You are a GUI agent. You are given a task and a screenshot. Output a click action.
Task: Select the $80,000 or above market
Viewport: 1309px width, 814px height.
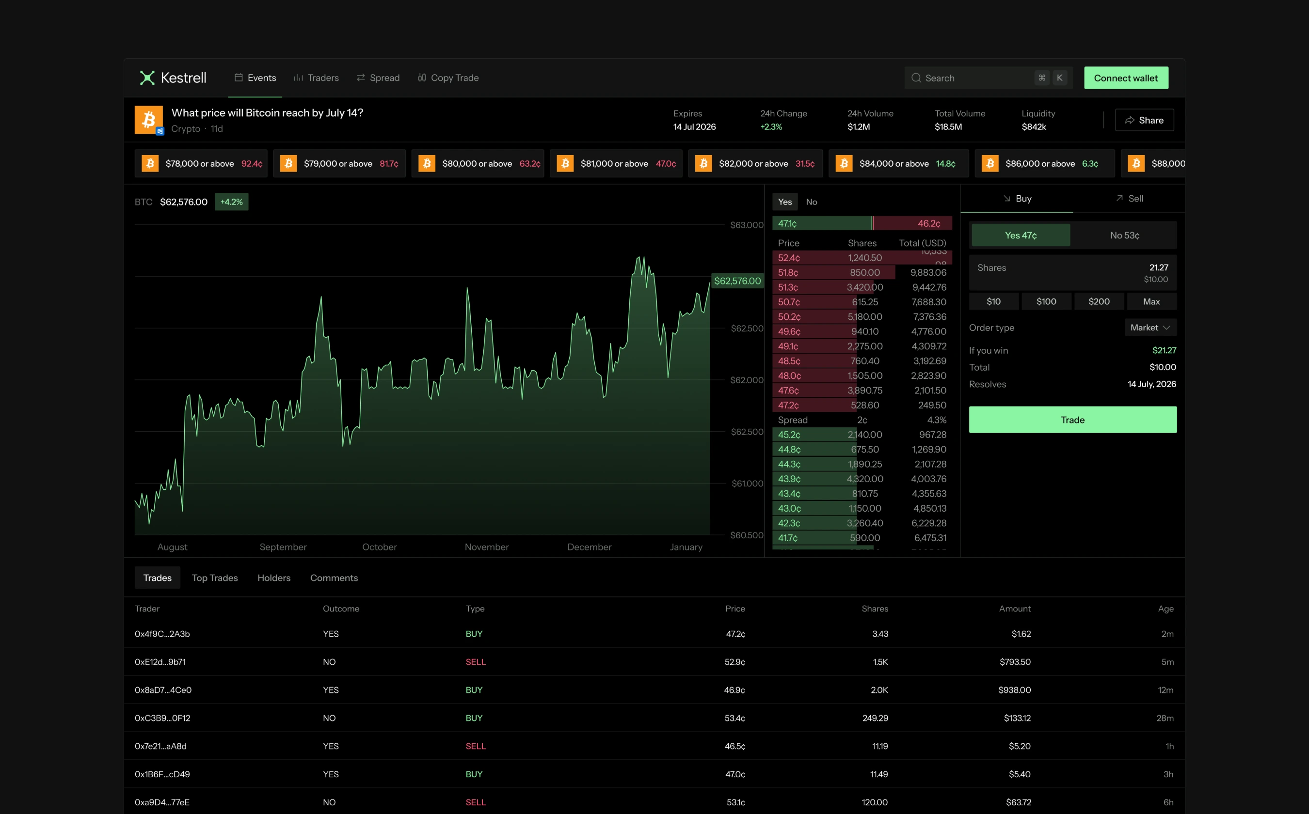[478, 163]
